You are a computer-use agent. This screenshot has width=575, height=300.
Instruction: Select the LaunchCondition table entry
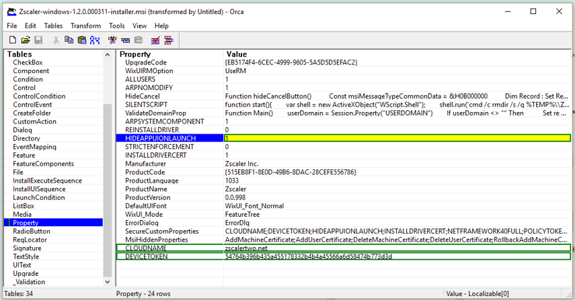[x=38, y=197]
